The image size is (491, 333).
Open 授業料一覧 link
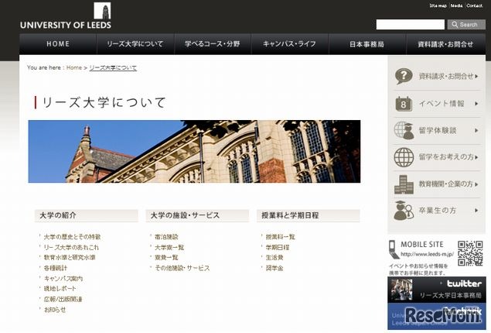[280, 237]
